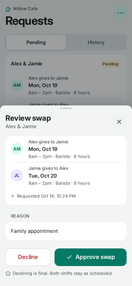Click the 'Alex & Jamie' card title in Requests list
Screen dimensions: 132x286
[x=27, y=64]
